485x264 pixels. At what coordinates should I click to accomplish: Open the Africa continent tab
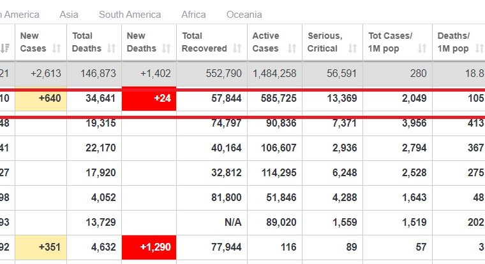[193, 15]
